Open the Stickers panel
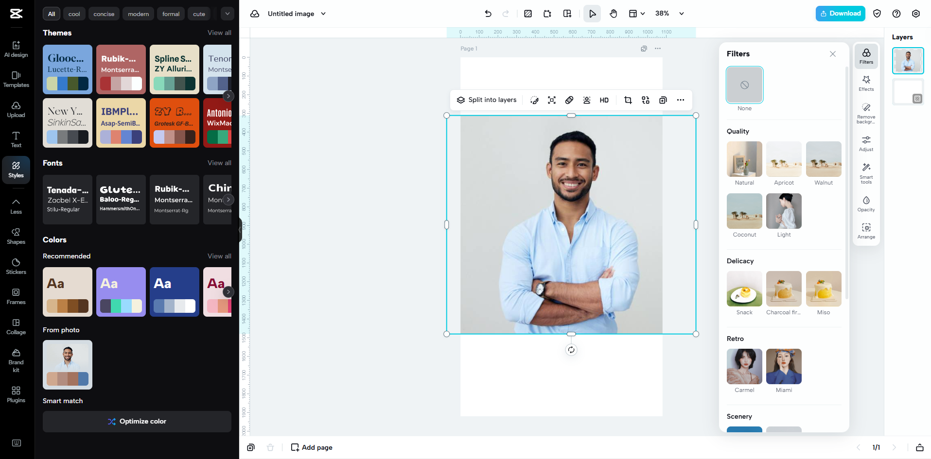The width and height of the screenshot is (931, 459). click(16, 266)
